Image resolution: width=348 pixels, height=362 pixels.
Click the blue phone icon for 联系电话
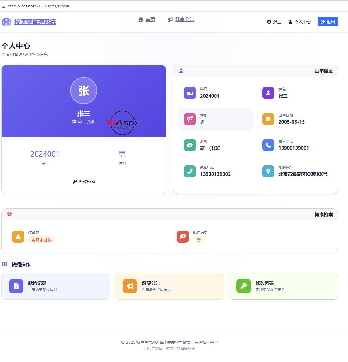pyautogui.click(x=268, y=145)
